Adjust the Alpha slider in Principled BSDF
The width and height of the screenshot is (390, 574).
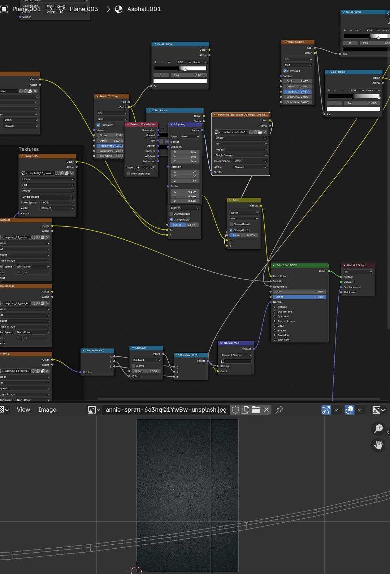coord(299,297)
